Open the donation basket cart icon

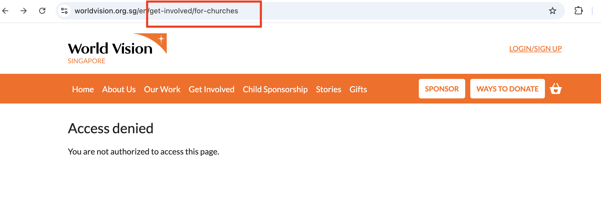point(556,89)
